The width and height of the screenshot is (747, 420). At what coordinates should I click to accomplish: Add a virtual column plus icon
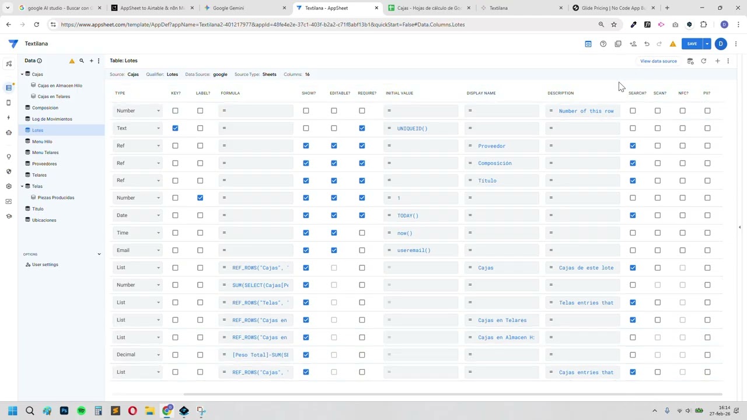tap(717, 61)
